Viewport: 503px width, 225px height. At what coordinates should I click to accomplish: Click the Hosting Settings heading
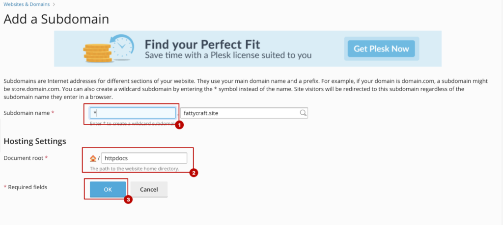click(x=35, y=141)
